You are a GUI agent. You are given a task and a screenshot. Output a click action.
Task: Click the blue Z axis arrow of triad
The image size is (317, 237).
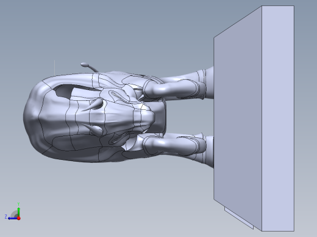click(x=12, y=218)
